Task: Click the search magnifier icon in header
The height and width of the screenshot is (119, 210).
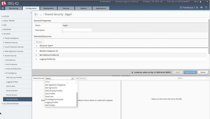Action: (x=197, y=8)
